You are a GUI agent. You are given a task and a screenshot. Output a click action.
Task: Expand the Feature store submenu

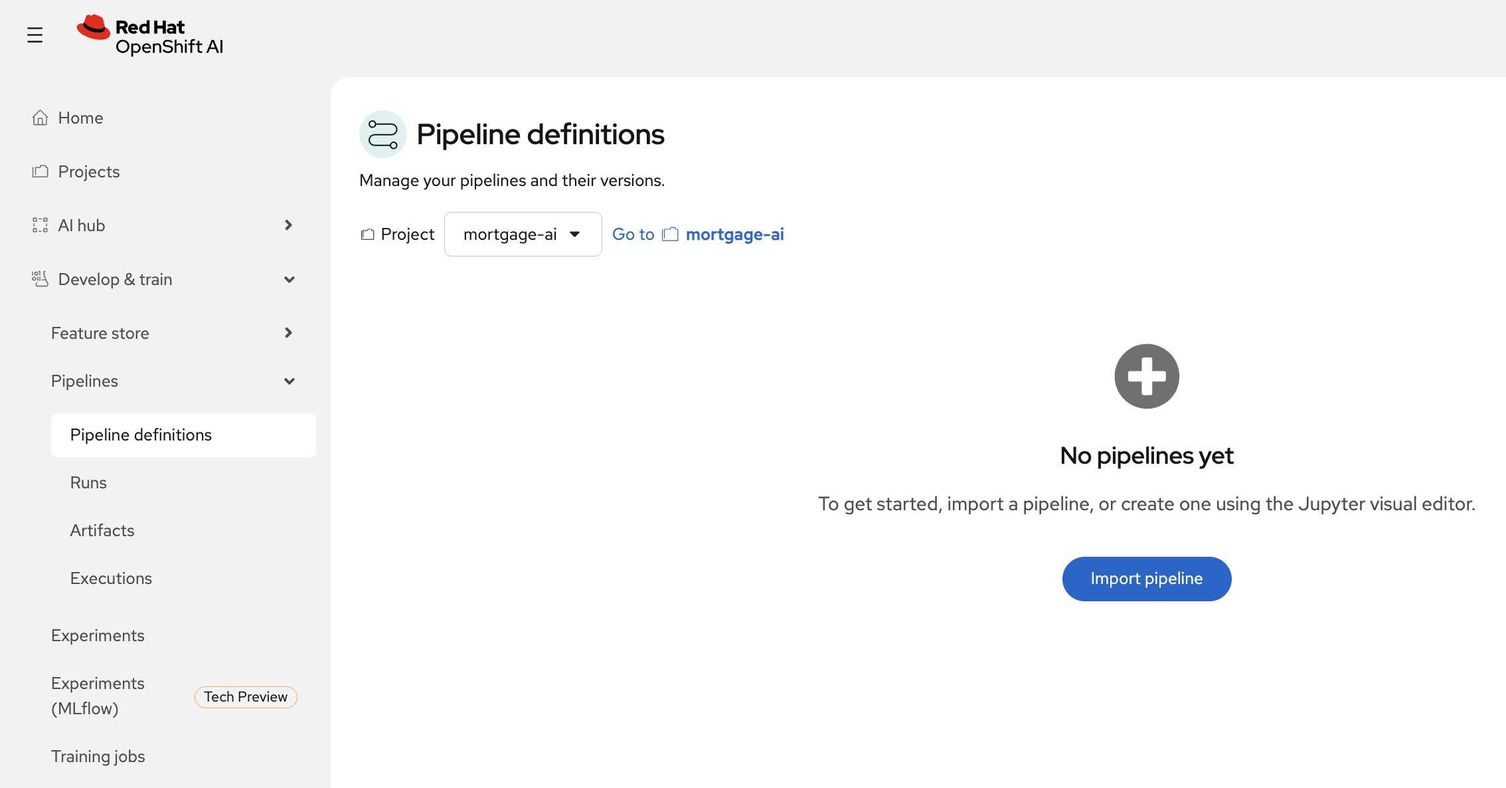pyautogui.click(x=288, y=333)
